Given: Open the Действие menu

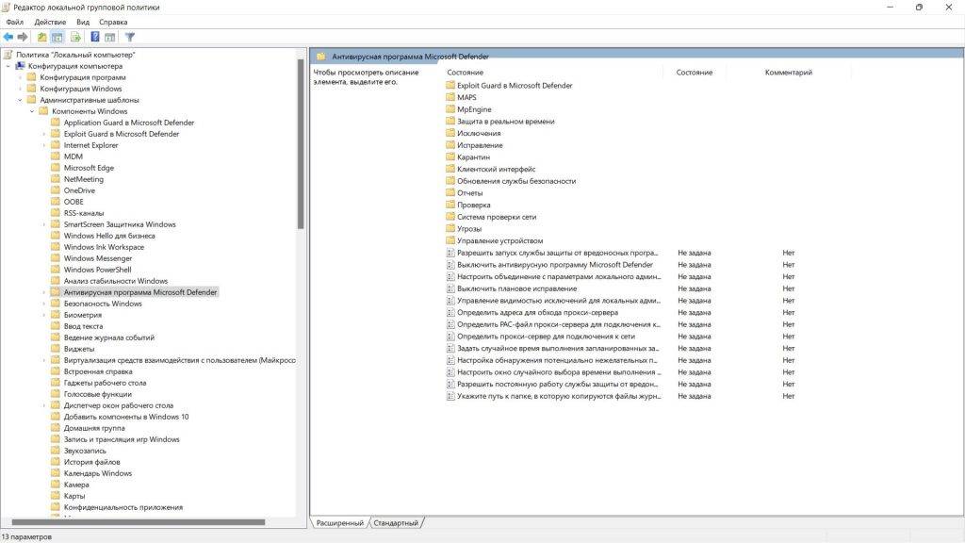Looking at the screenshot, I should pos(50,22).
